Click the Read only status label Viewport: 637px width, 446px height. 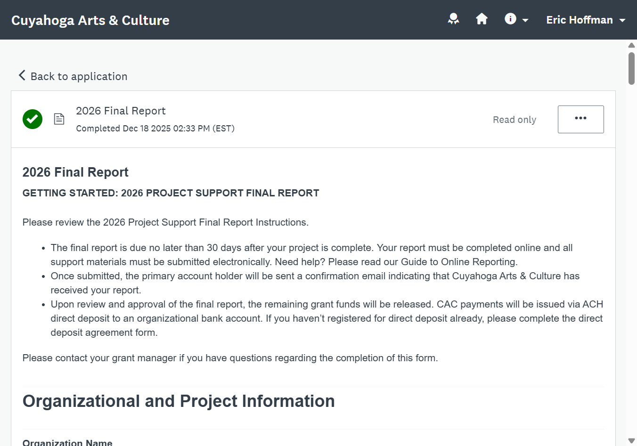click(x=514, y=120)
